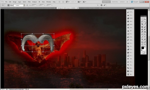This screenshot has width=150, height=90.
Task: Commit the transform with the checkmark
Action: [104, 5]
